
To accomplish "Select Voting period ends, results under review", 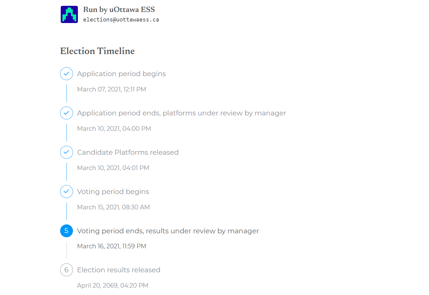I will click(x=168, y=231).
